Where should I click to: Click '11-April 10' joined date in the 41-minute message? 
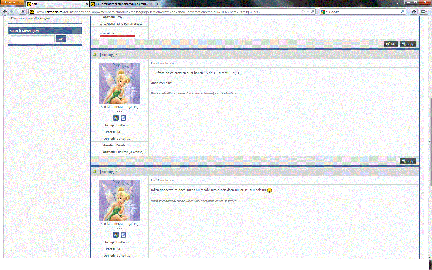click(x=123, y=139)
